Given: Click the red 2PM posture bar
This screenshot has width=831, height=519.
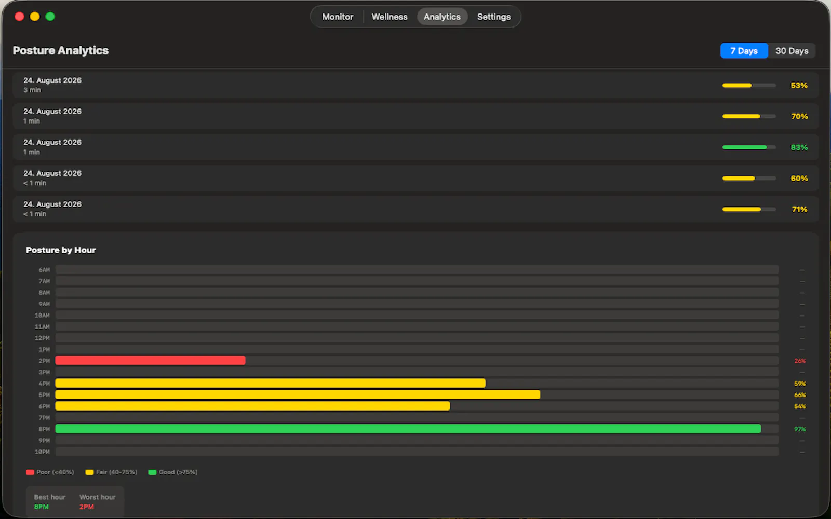Looking at the screenshot, I should (150, 360).
